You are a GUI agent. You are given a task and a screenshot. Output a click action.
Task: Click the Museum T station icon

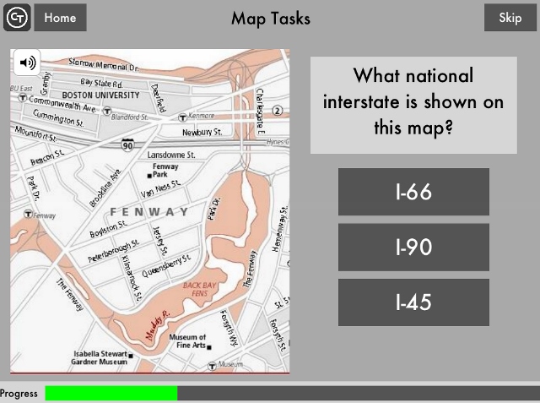click(x=213, y=364)
